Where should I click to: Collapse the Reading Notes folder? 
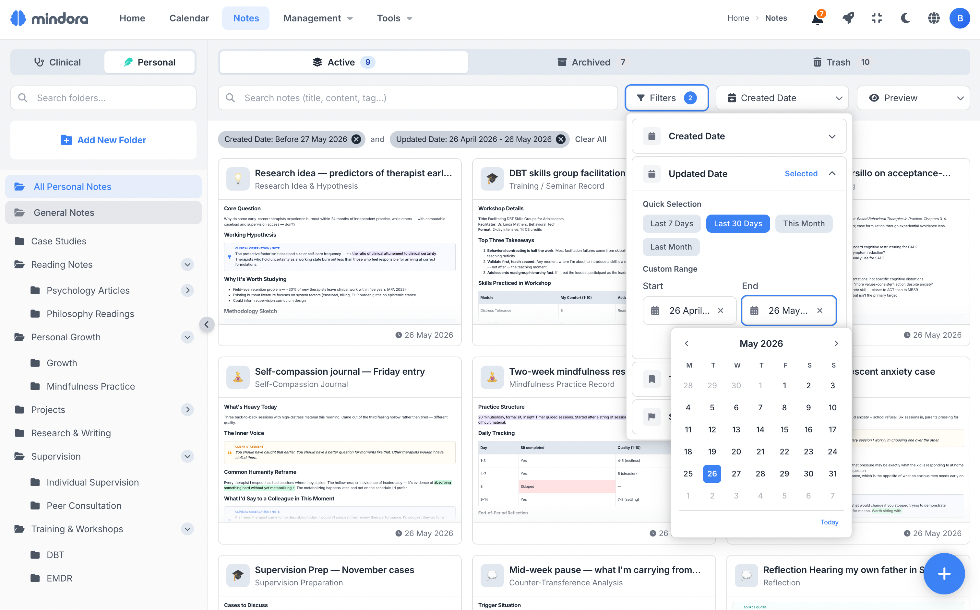point(187,265)
